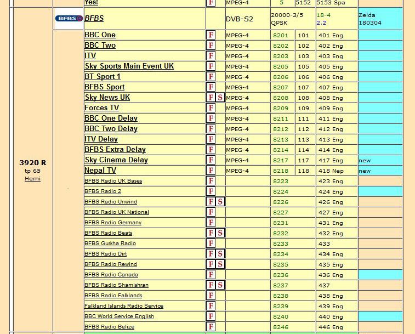
Task: Click the S icon for BFBS Radio Beats
Action: pos(220,233)
